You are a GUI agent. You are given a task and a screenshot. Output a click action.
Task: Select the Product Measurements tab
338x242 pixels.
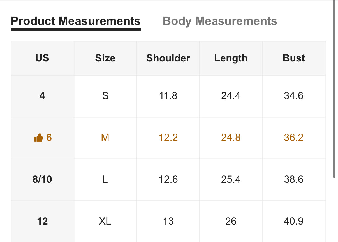pyautogui.click(x=76, y=21)
